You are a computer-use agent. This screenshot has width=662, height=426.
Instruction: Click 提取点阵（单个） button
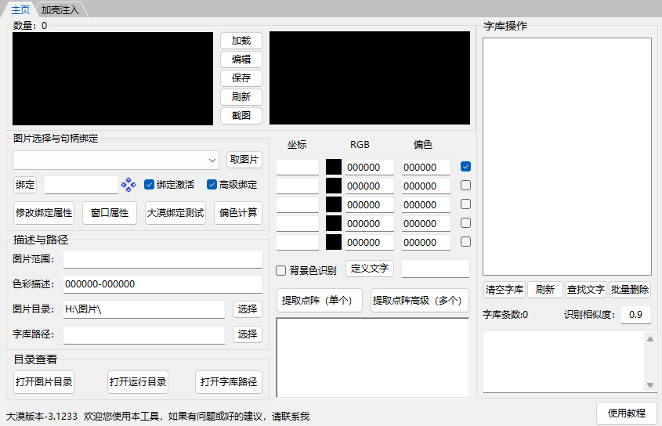point(319,300)
